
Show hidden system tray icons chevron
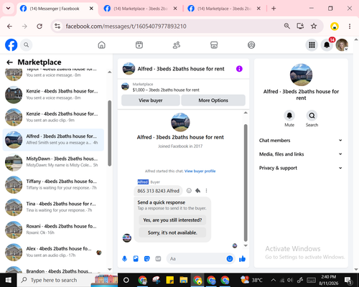point(273,280)
